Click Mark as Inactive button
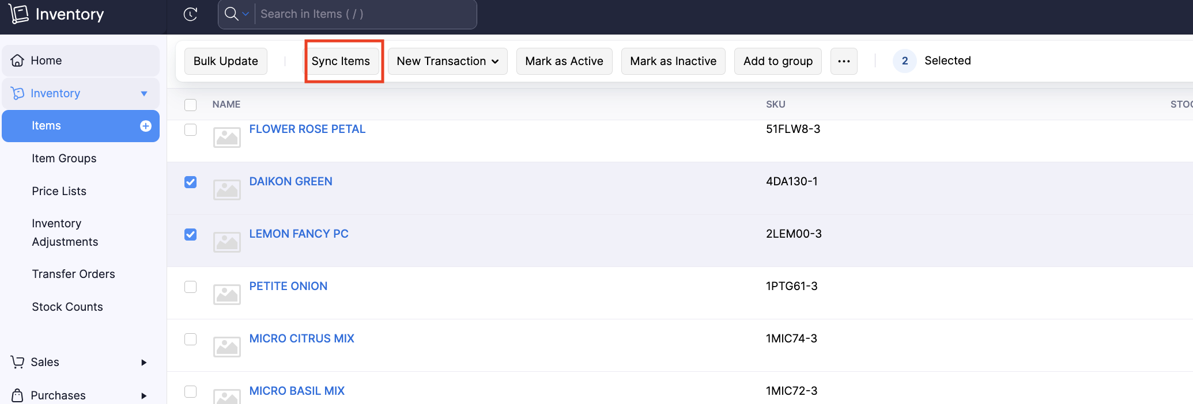The width and height of the screenshot is (1193, 404). tap(673, 61)
